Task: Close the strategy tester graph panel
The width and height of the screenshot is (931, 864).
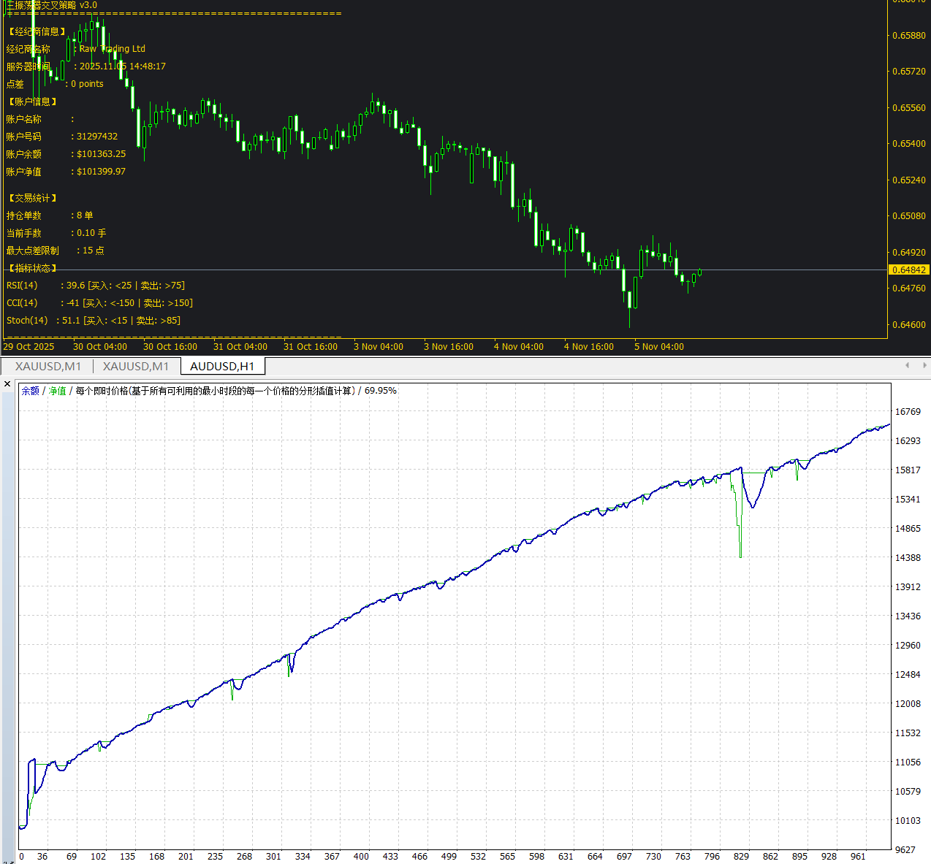Action: [x=7, y=384]
